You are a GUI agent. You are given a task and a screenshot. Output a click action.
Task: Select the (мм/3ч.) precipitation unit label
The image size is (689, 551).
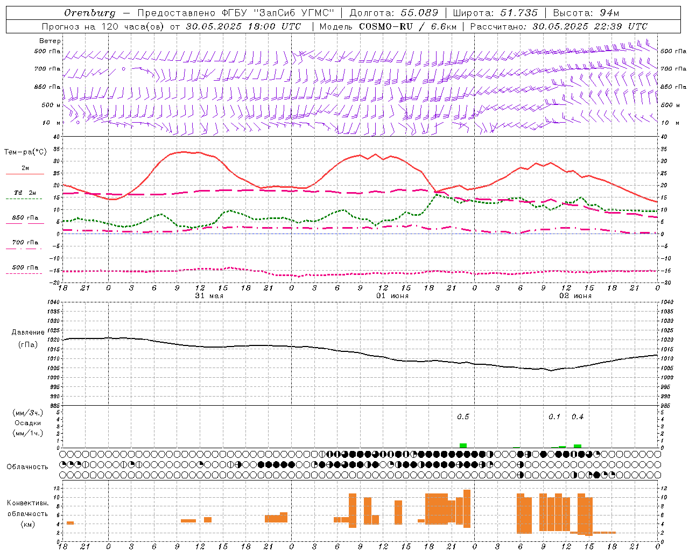(x=28, y=413)
